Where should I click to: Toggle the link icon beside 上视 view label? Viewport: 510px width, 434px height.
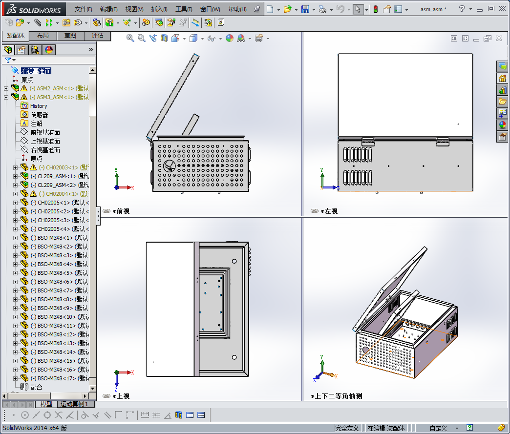point(106,396)
